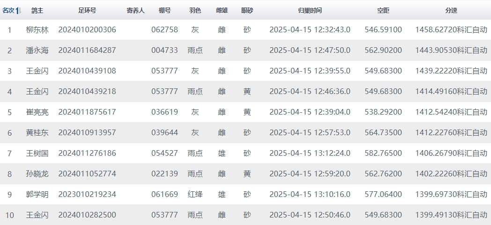Click ring number 2024011276186
491x225 pixels.
87,153
